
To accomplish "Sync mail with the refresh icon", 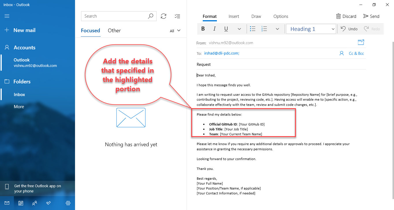I will tap(164, 16).
